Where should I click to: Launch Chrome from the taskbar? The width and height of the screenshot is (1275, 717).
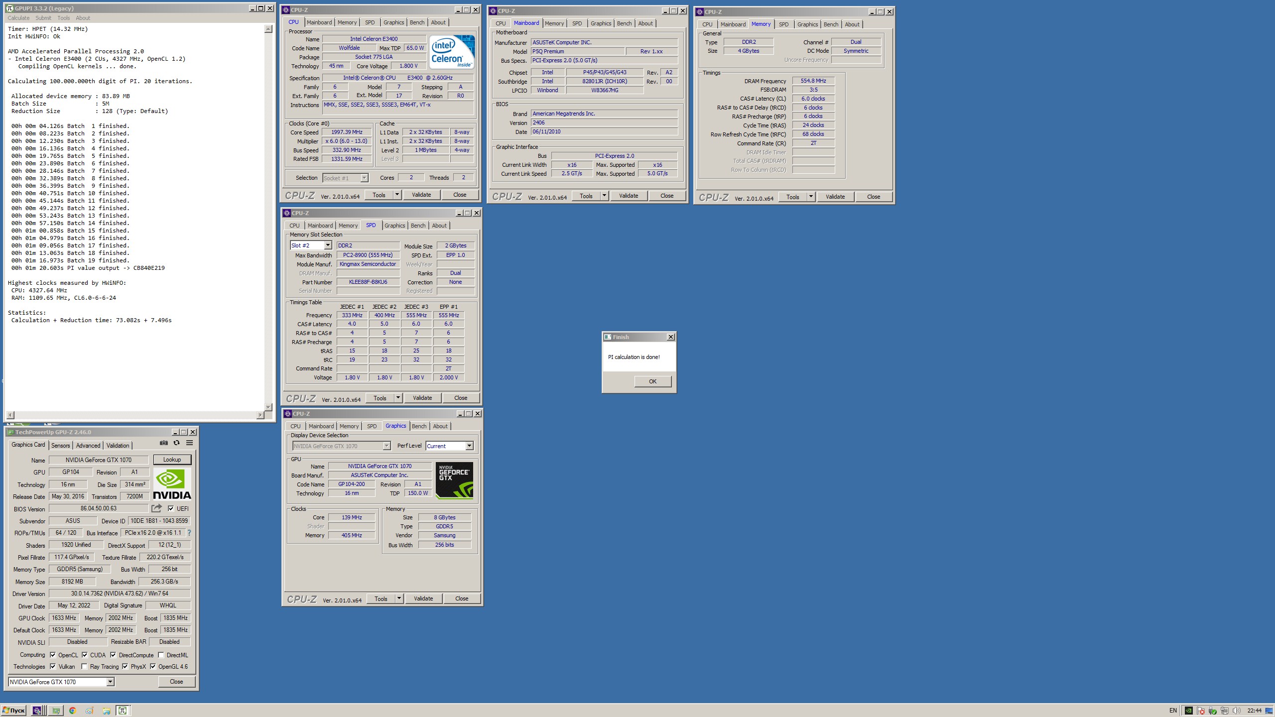pos(72,711)
